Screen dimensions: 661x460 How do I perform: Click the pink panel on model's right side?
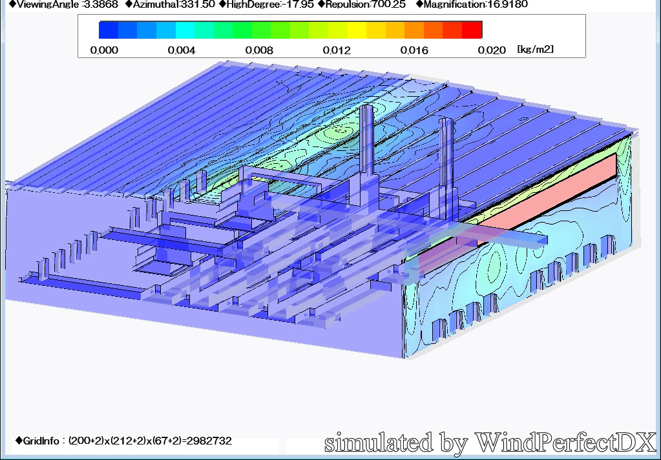[549, 194]
